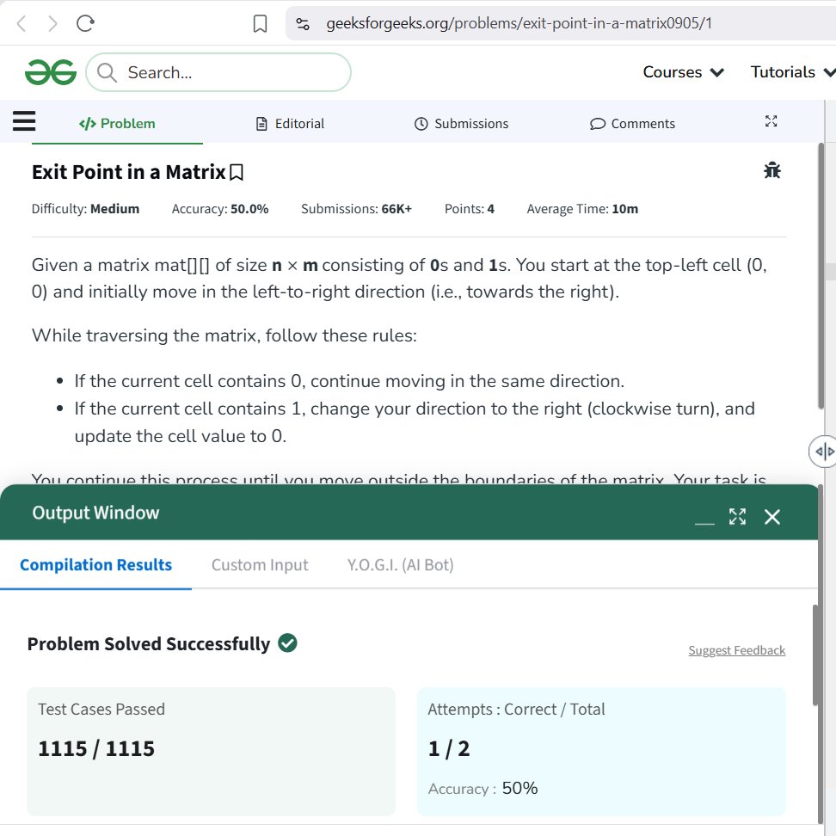The height and width of the screenshot is (836, 836).
Task: Close the Output Window
Action: click(772, 517)
